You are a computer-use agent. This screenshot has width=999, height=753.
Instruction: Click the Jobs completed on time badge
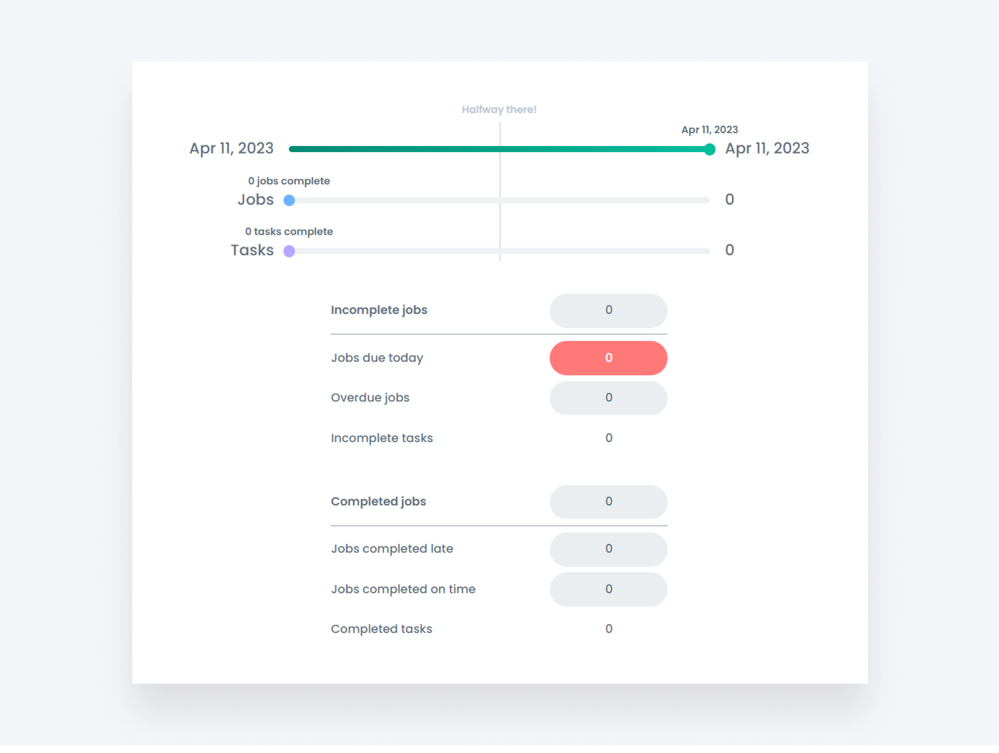tap(608, 589)
